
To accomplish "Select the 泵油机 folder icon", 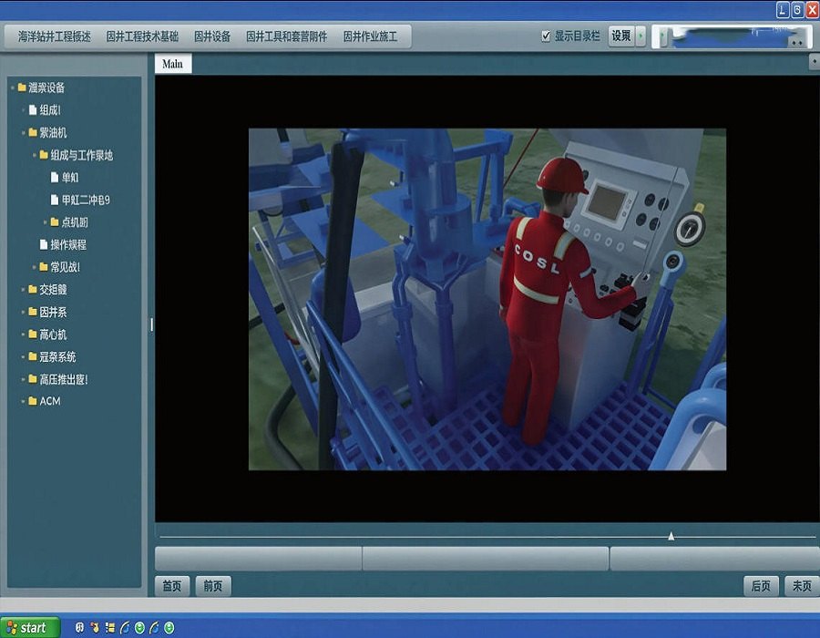I will (33, 132).
